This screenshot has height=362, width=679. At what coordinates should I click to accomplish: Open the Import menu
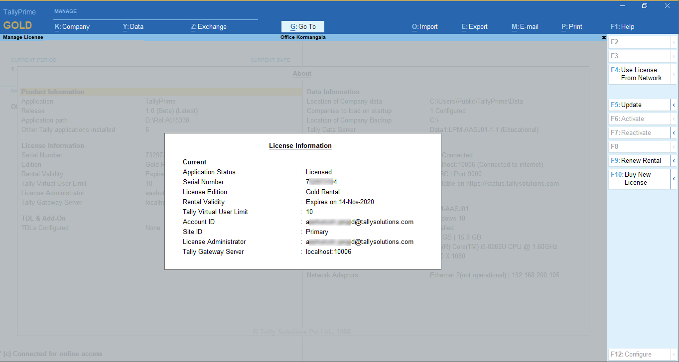[424, 27]
